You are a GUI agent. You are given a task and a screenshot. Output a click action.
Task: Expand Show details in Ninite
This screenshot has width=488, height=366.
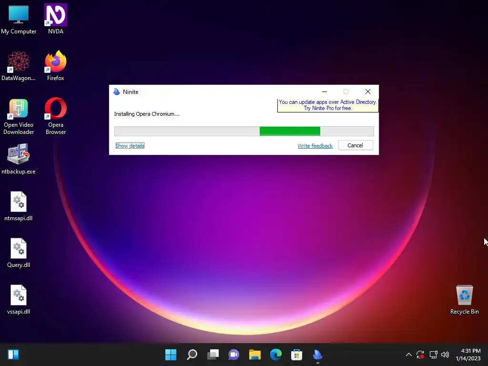tap(130, 146)
